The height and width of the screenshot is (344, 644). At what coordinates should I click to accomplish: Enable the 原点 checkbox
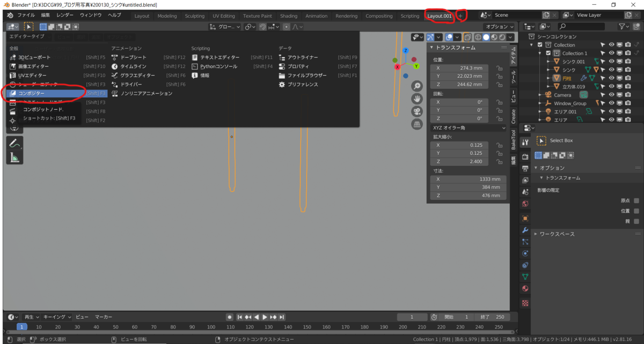(636, 200)
